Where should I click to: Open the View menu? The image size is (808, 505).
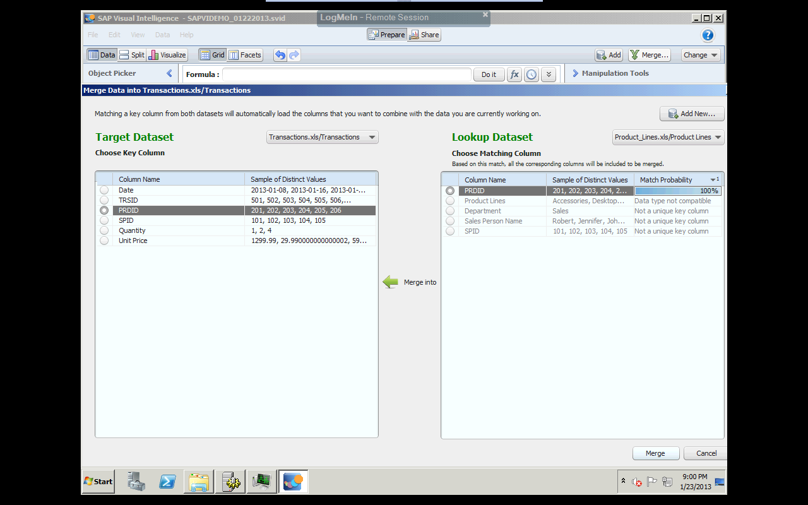[138, 35]
